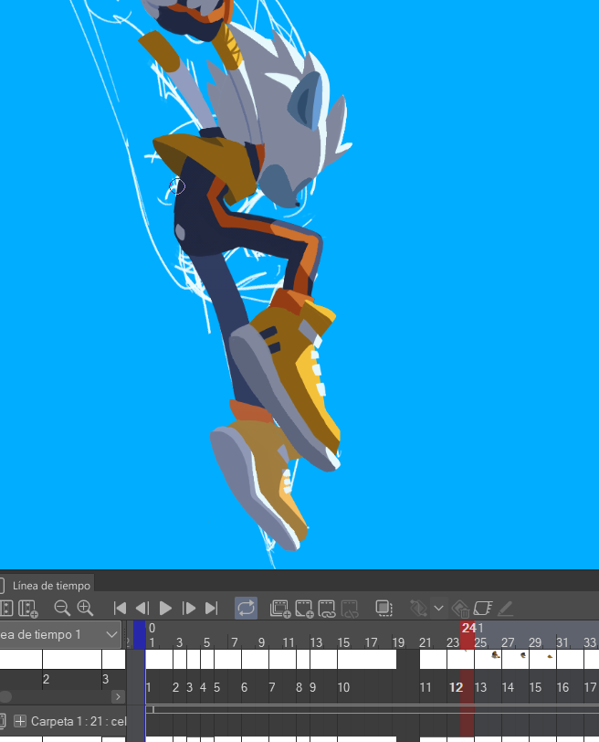Click the blue start frame marker
599x742 pixels.
point(139,634)
